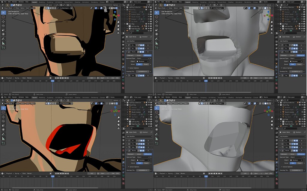Expand the Solver Options section
Image resolution: width=307 pixels, height=191 pixels.
(x=134, y=68)
